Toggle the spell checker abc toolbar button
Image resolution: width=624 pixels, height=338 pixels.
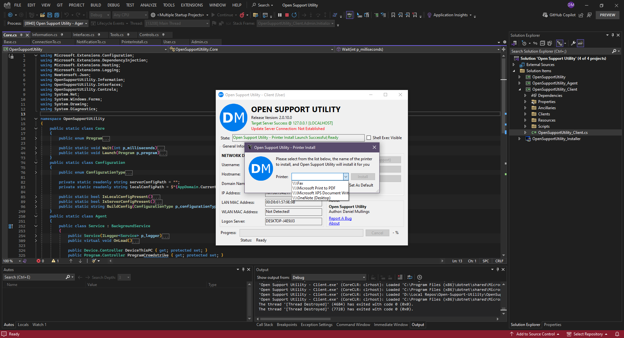tap(350, 15)
